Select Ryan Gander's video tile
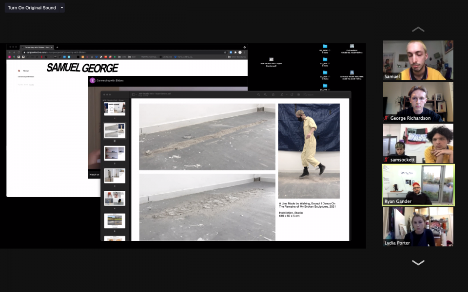 click(418, 185)
